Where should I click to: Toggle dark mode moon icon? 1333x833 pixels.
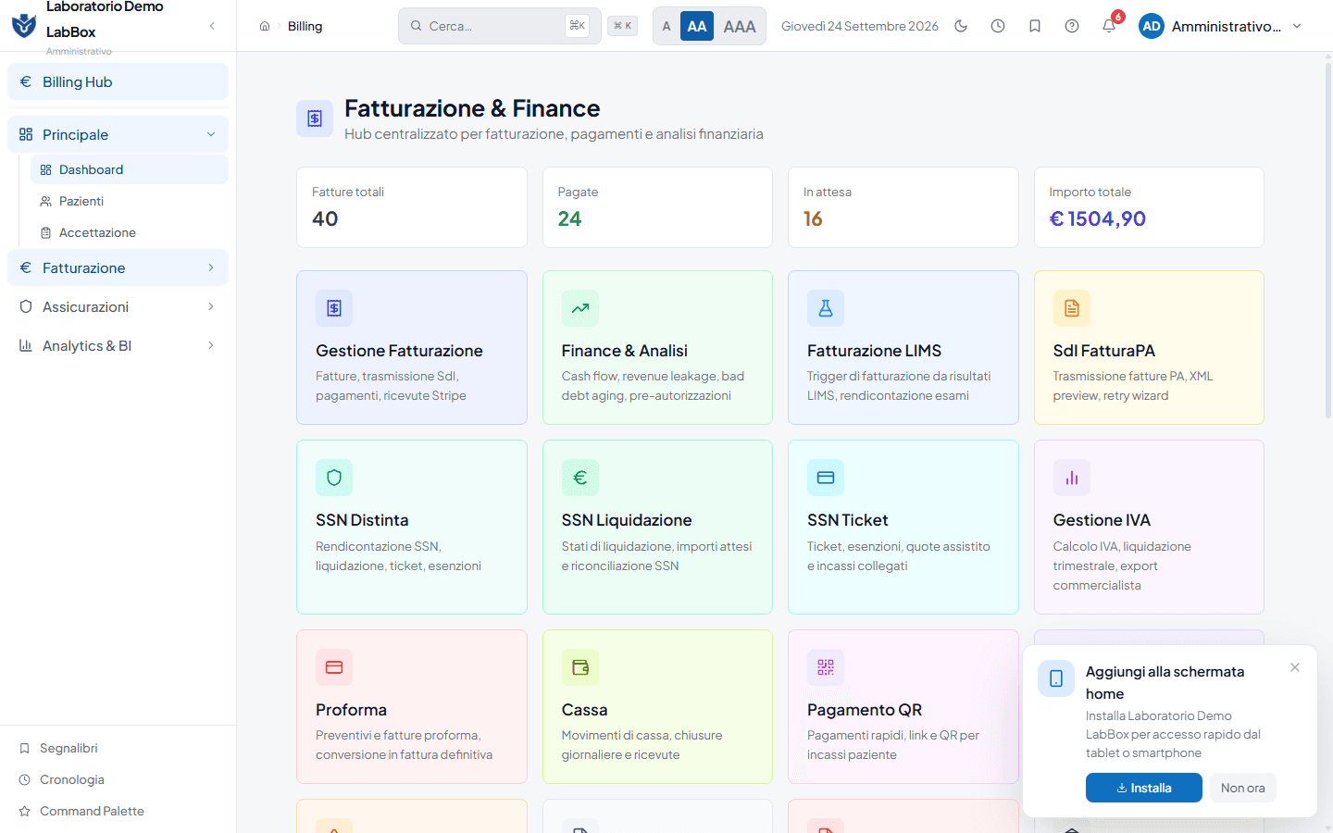pos(961,26)
